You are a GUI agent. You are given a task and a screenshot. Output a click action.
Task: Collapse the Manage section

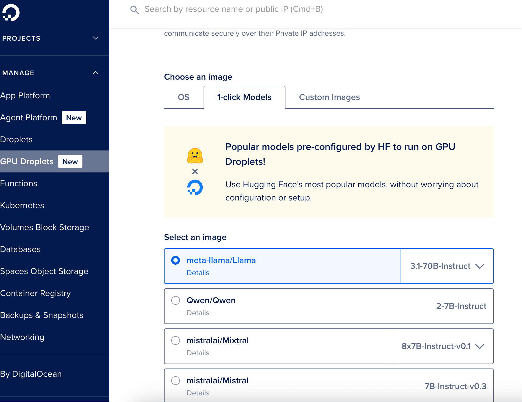(51, 73)
